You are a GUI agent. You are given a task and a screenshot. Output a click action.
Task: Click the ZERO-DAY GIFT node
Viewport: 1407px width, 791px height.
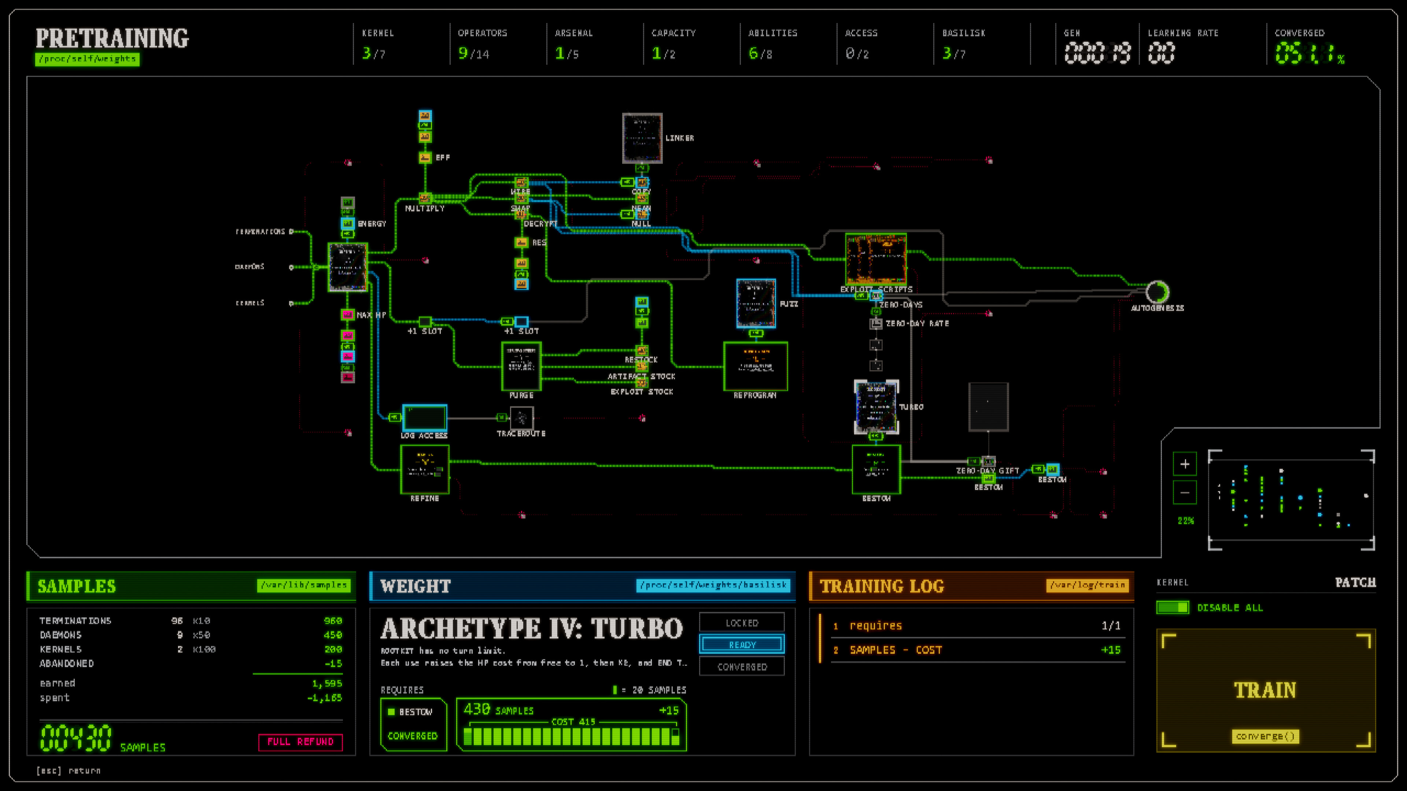tap(989, 462)
